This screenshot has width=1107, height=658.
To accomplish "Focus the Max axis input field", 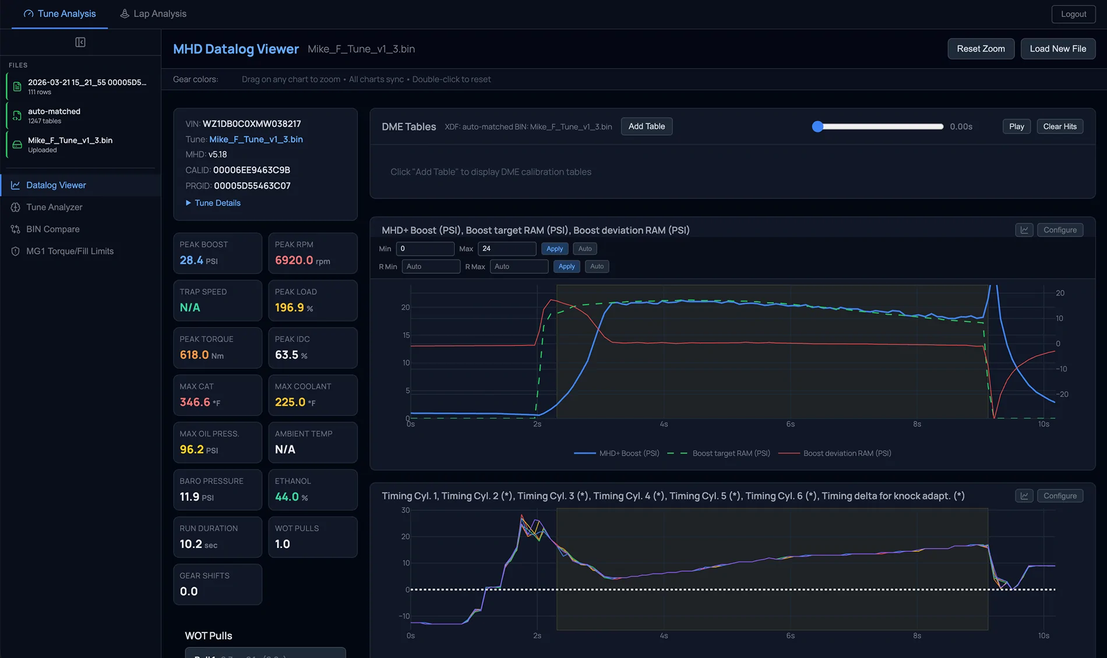I will coord(507,249).
